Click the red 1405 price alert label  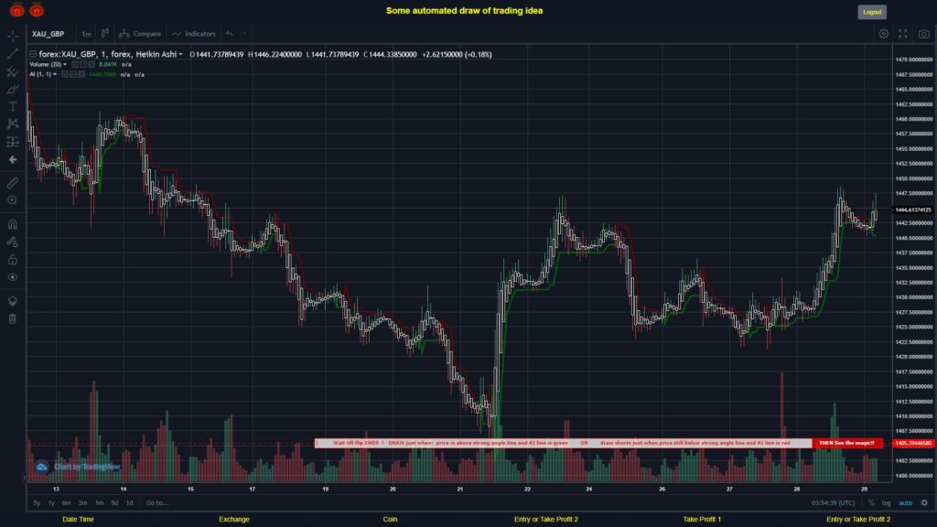tap(913, 444)
